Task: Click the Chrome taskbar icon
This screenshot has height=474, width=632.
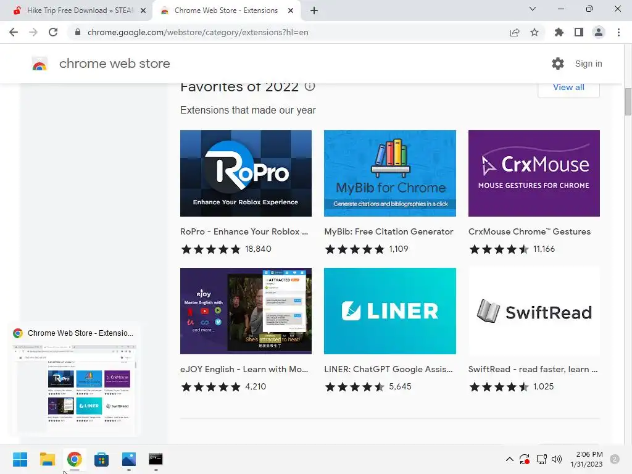Action: pyautogui.click(x=74, y=459)
